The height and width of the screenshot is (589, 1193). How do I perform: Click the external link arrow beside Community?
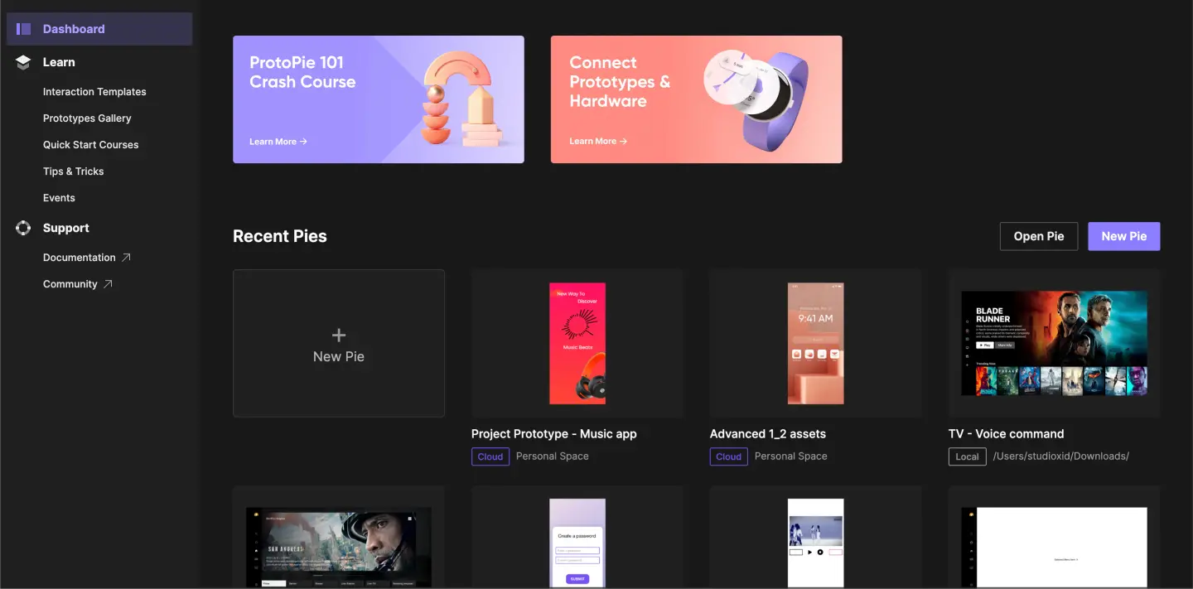[x=107, y=284]
